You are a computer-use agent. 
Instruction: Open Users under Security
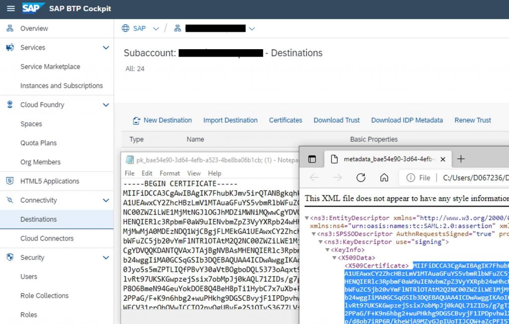pos(28,277)
